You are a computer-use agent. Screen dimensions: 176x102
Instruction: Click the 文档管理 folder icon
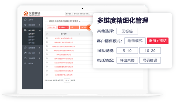pyautogui.click(x=25, y=58)
